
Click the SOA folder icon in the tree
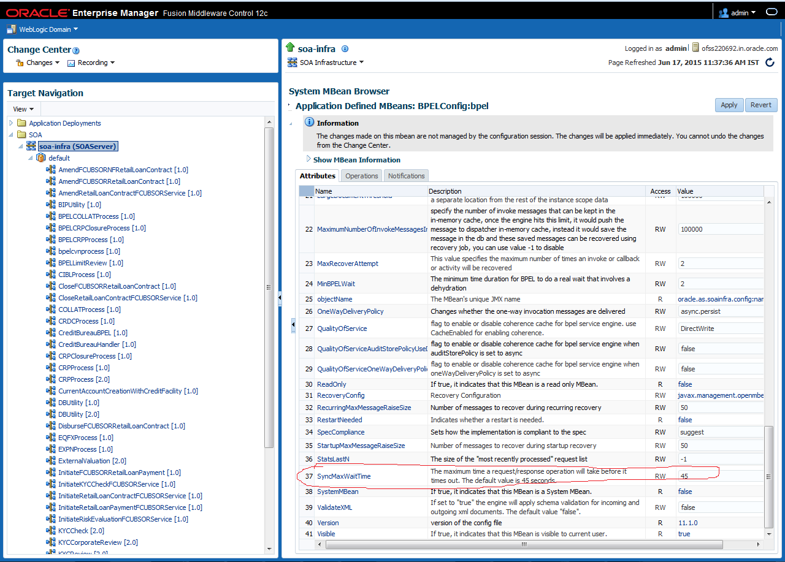21,135
